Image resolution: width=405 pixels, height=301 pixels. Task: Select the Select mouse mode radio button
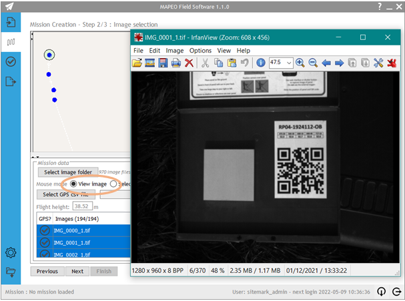[113, 184]
